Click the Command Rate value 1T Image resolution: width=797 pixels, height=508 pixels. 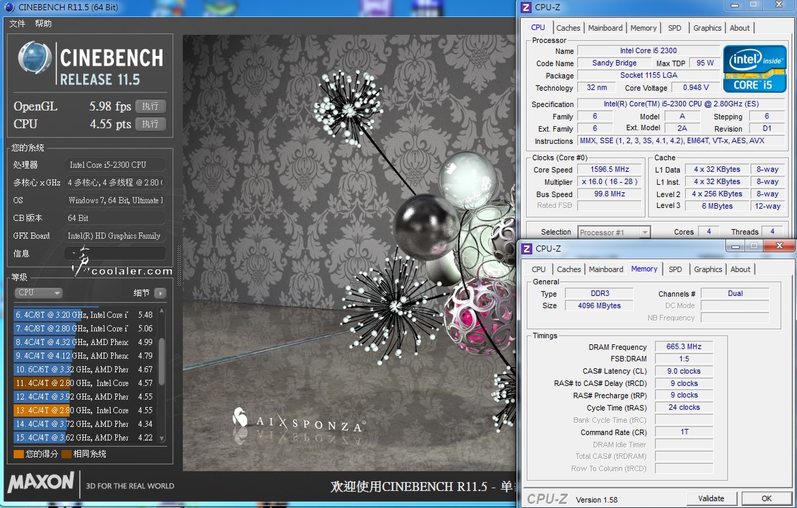[684, 432]
